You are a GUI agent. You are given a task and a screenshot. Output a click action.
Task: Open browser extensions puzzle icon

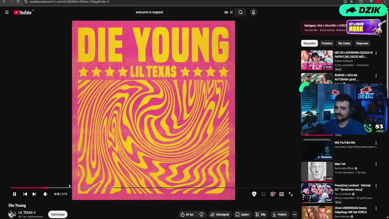(x=361, y=2)
